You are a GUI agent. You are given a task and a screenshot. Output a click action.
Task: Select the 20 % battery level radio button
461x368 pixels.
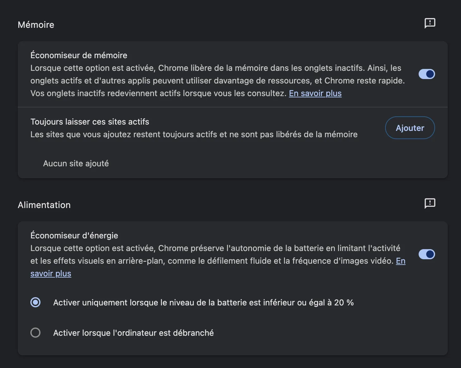35,303
